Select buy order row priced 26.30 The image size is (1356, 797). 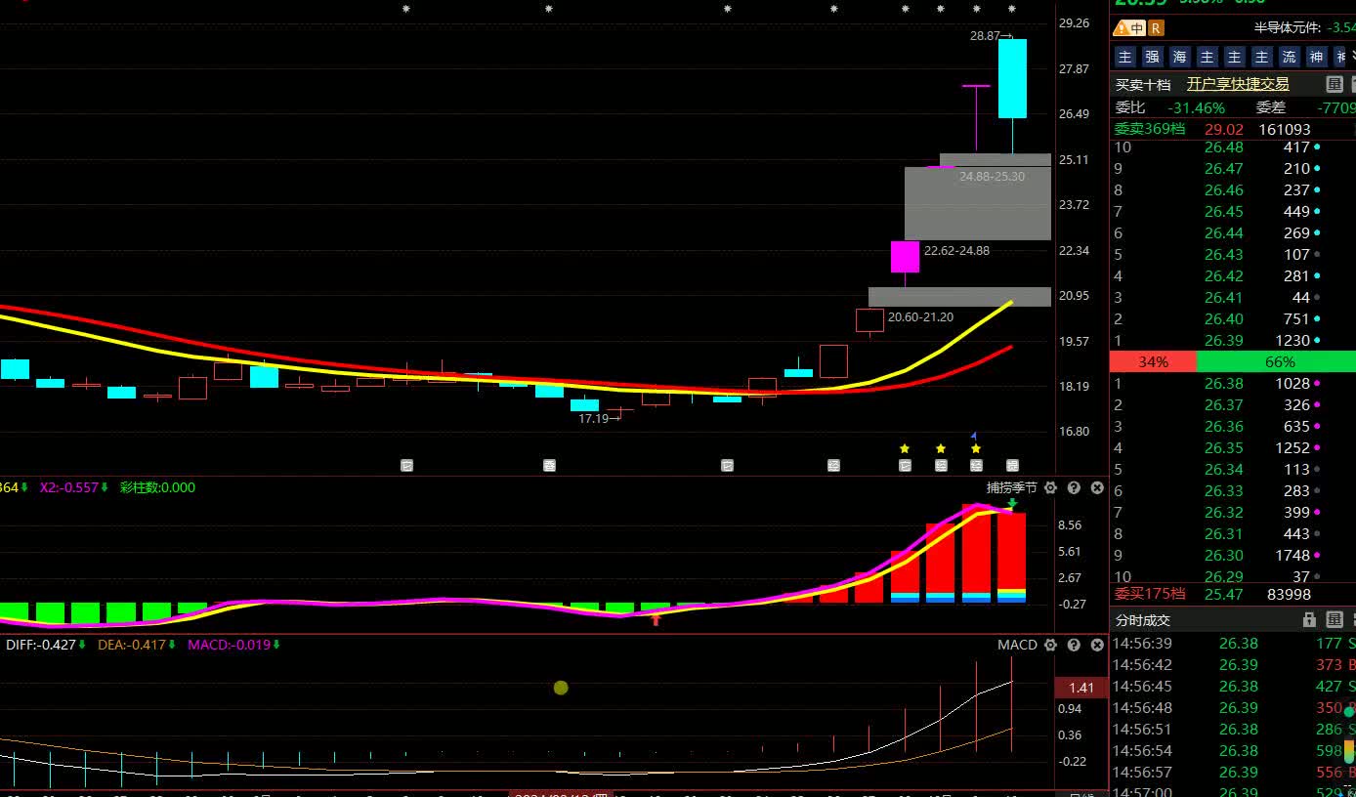[1233, 556]
